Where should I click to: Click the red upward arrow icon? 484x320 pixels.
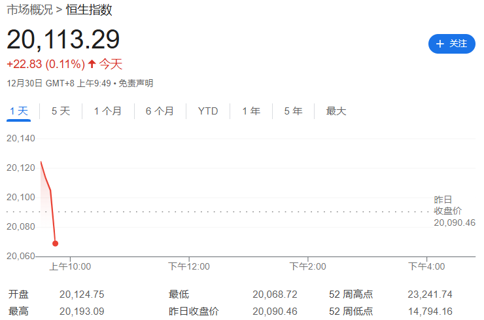[92, 64]
